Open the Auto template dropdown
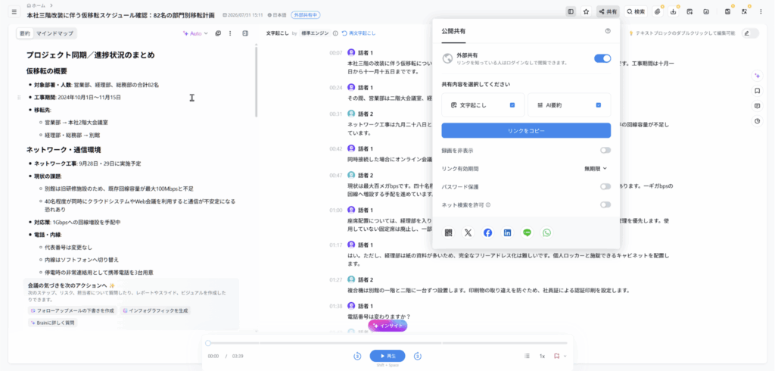Viewport: 775px width, 371px height. (195, 33)
